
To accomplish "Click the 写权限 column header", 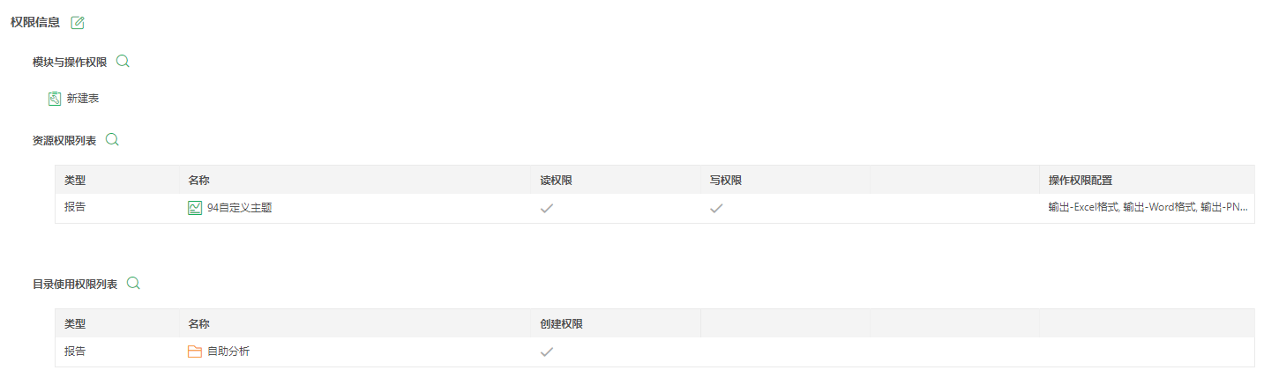I will (x=725, y=180).
